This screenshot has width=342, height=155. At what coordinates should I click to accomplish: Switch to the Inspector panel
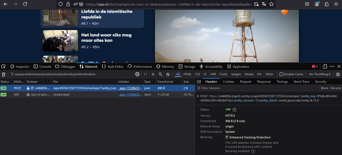20,66
